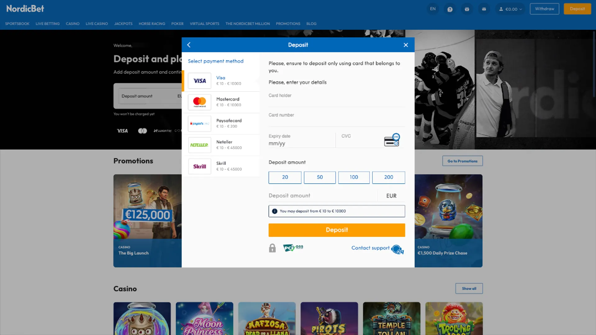
Task: Click Go to Promotions
Action: tap(462, 161)
